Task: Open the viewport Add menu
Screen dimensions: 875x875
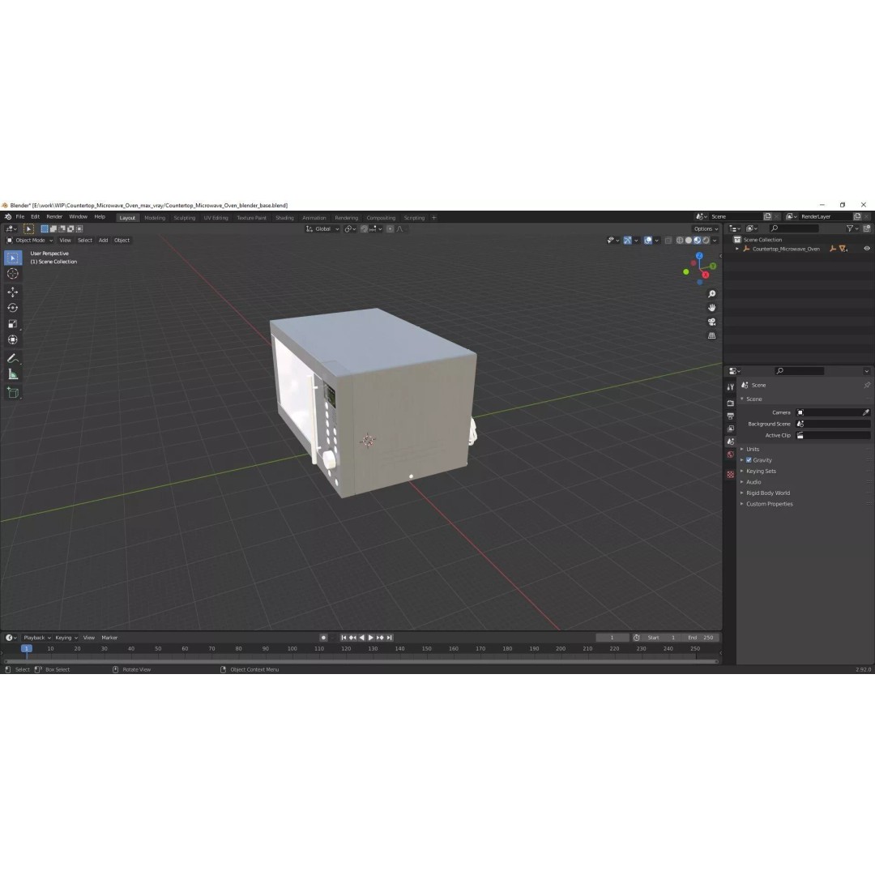Action: point(103,241)
